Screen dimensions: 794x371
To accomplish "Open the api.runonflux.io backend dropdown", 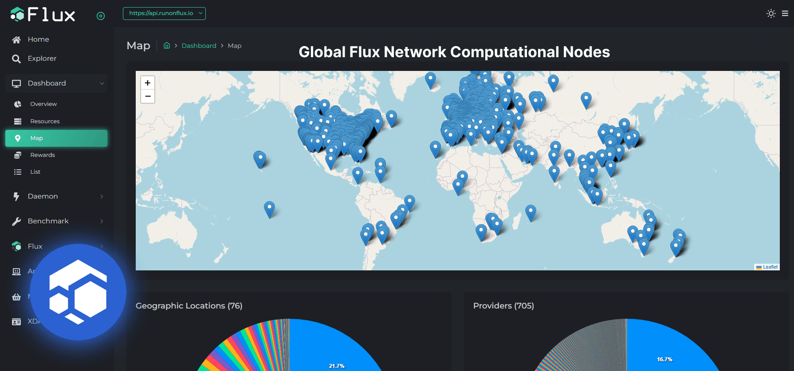I will click(164, 13).
